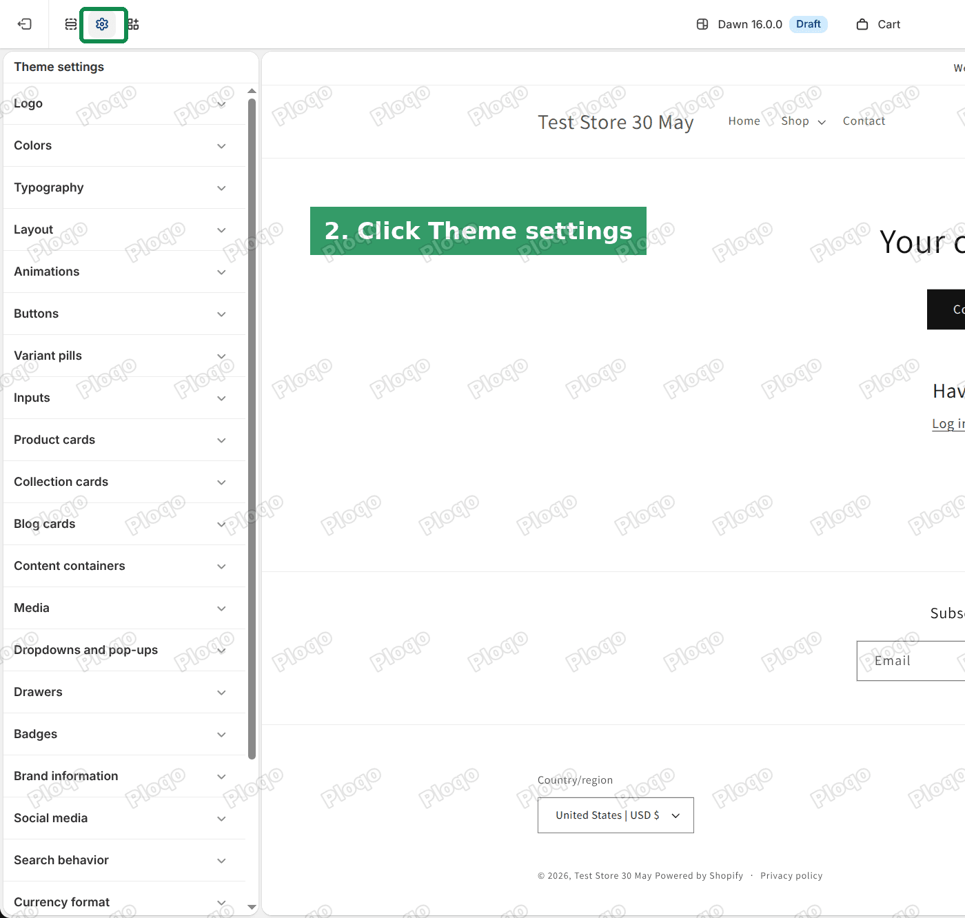Click the sidebar scrollbar down arrow
The height and width of the screenshot is (918, 965).
coord(252,908)
